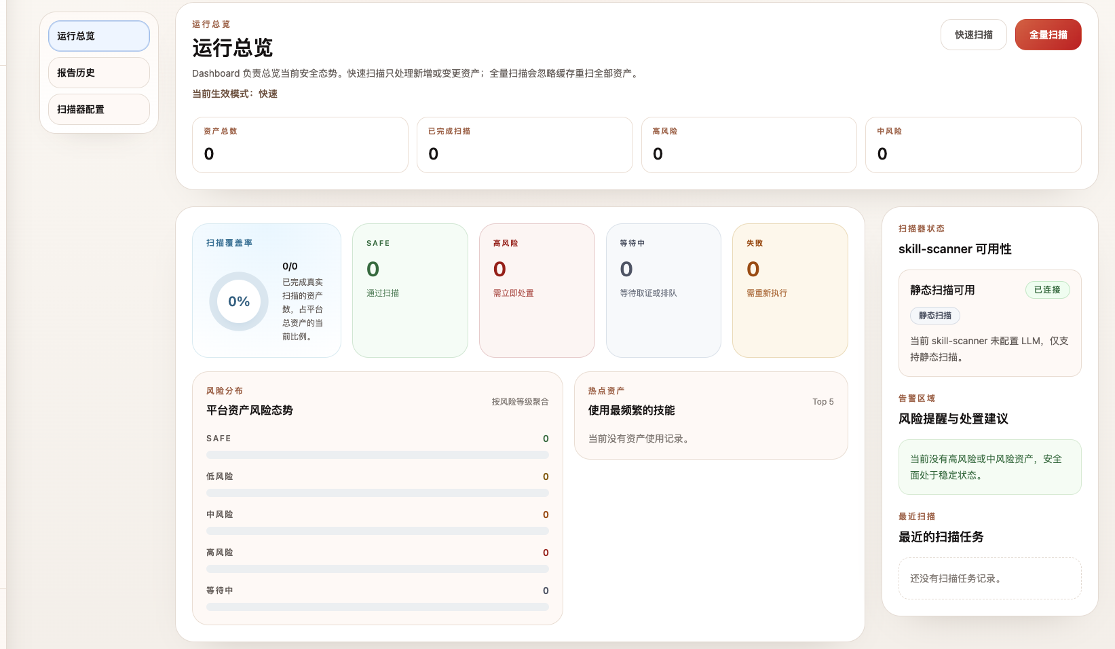
Task: Click the top 高风险 summary card
Action: pyautogui.click(x=749, y=145)
